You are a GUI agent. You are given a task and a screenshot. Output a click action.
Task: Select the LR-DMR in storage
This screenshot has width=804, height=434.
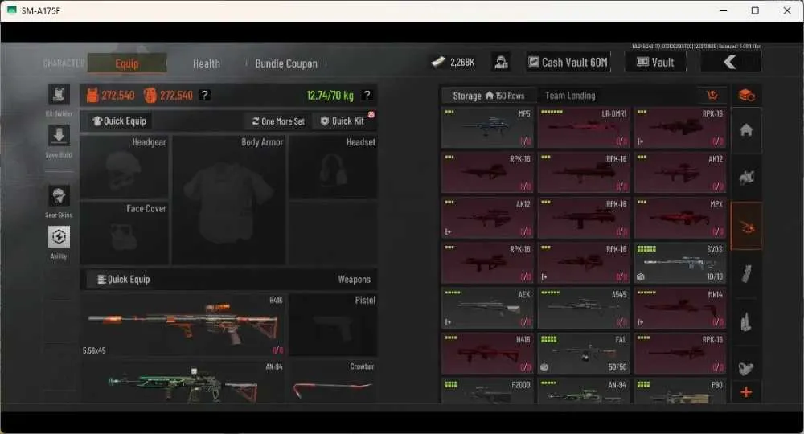click(x=584, y=128)
